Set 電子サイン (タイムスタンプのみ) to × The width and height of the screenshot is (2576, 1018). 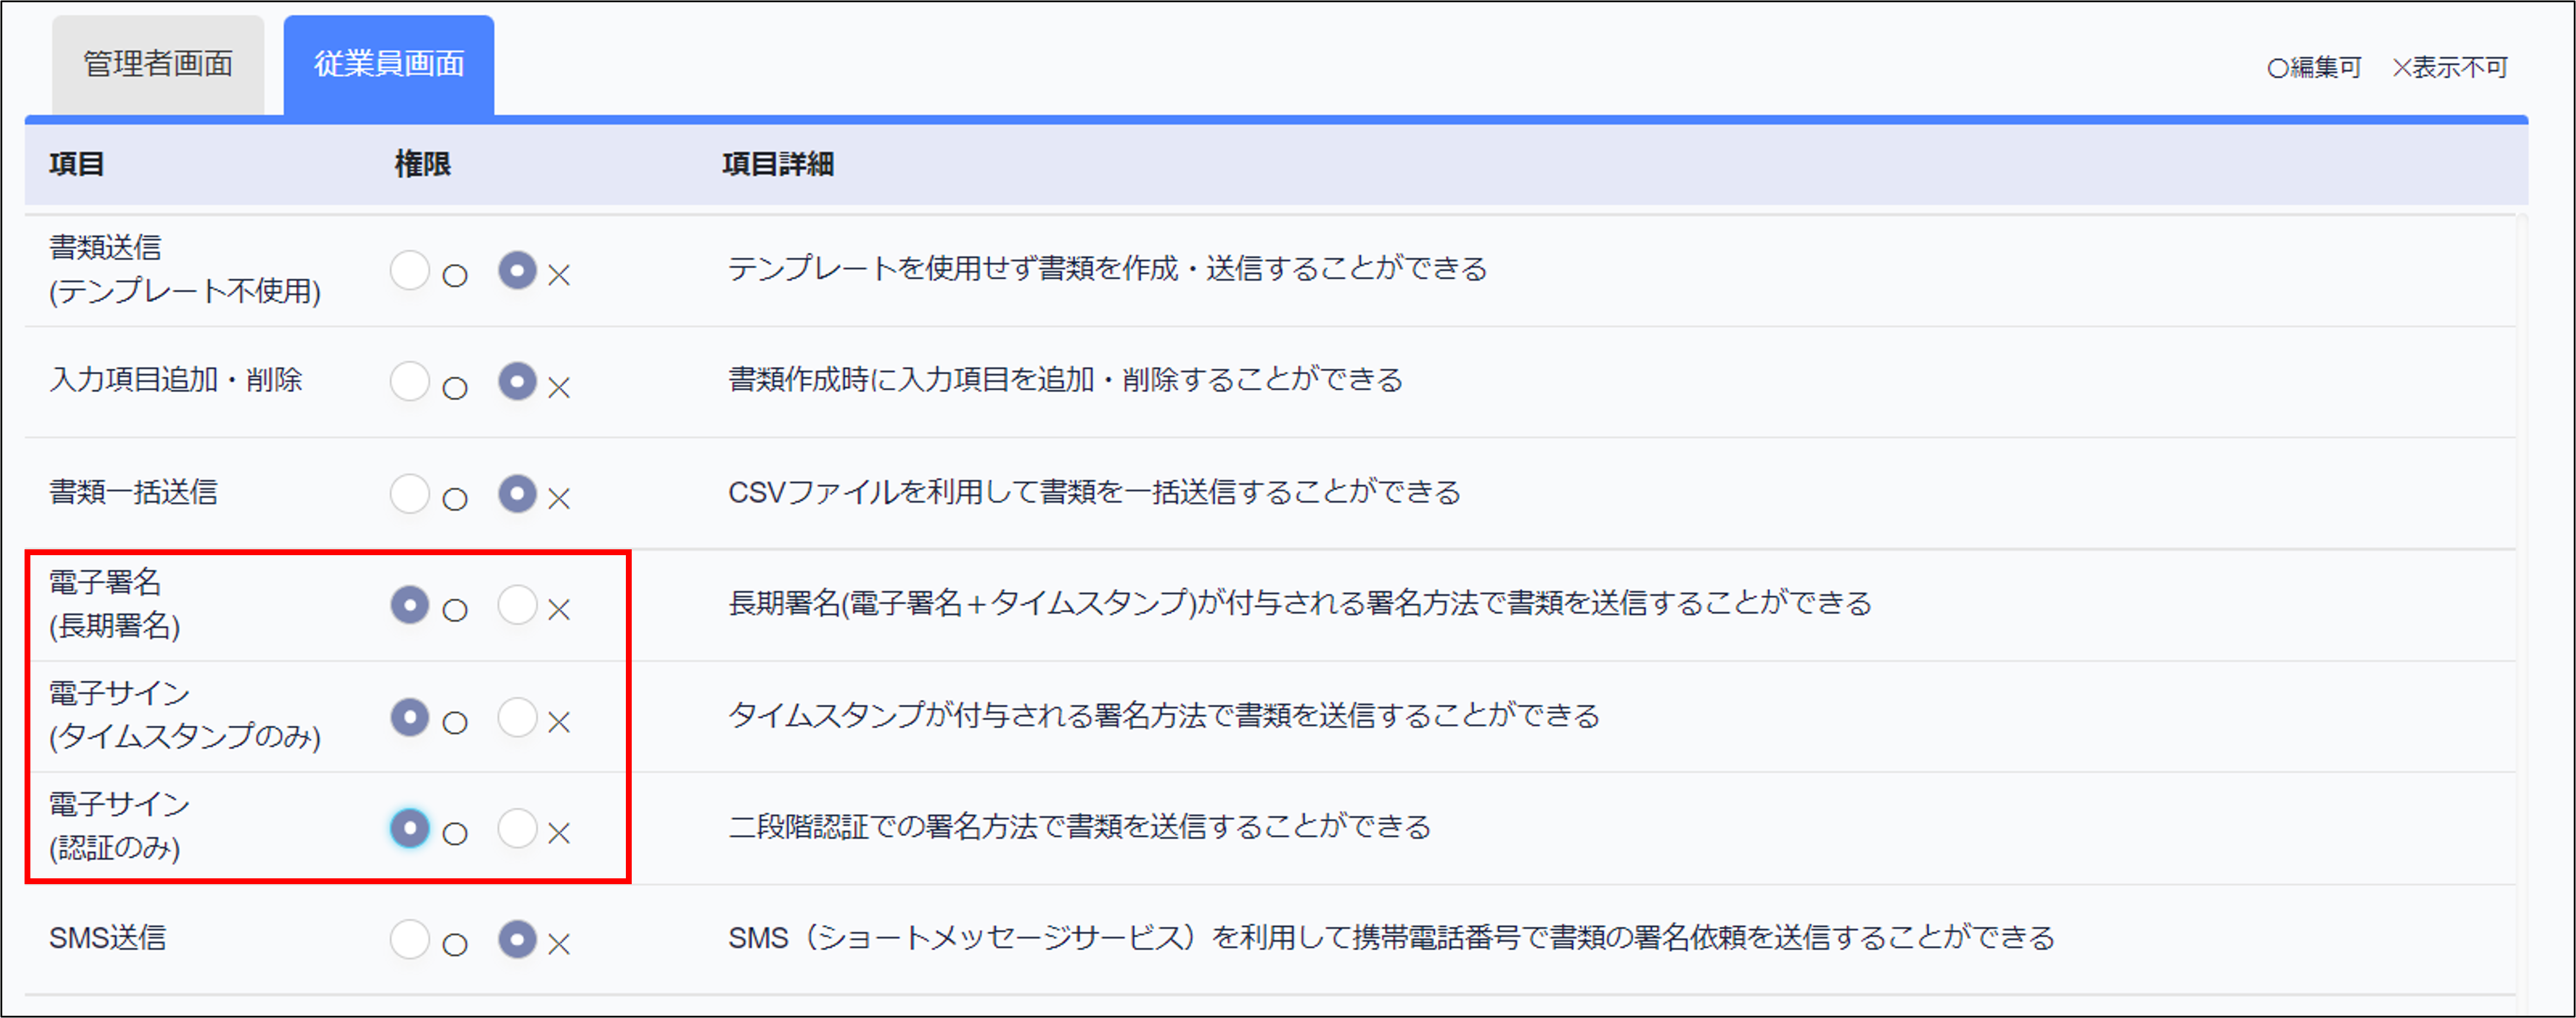click(x=517, y=717)
